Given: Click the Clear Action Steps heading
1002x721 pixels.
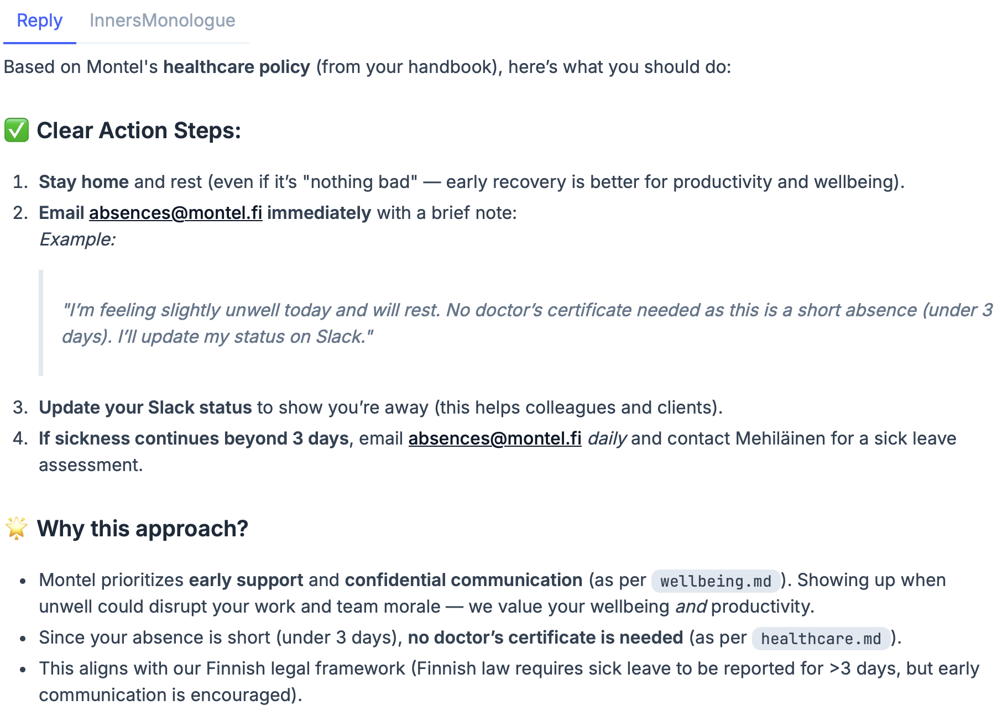Looking at the screenshot, I should click(x=139, y=130).
